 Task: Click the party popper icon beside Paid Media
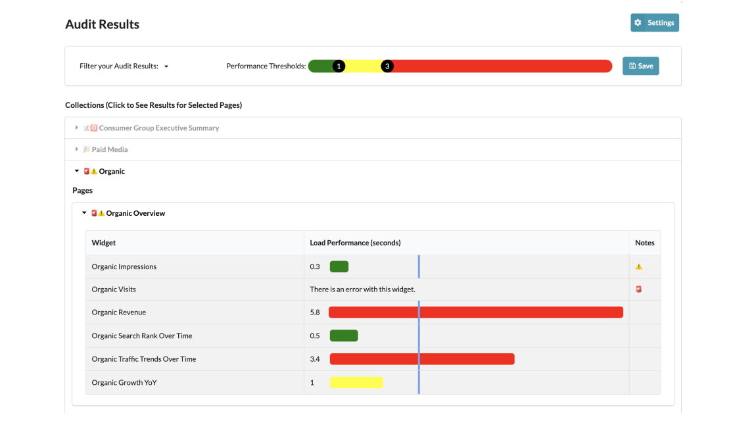[x=87, y=150]
